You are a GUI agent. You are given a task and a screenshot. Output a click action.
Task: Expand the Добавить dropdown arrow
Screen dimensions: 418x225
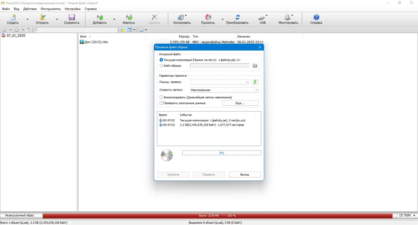pyautogui.click(x=114, y=19)
